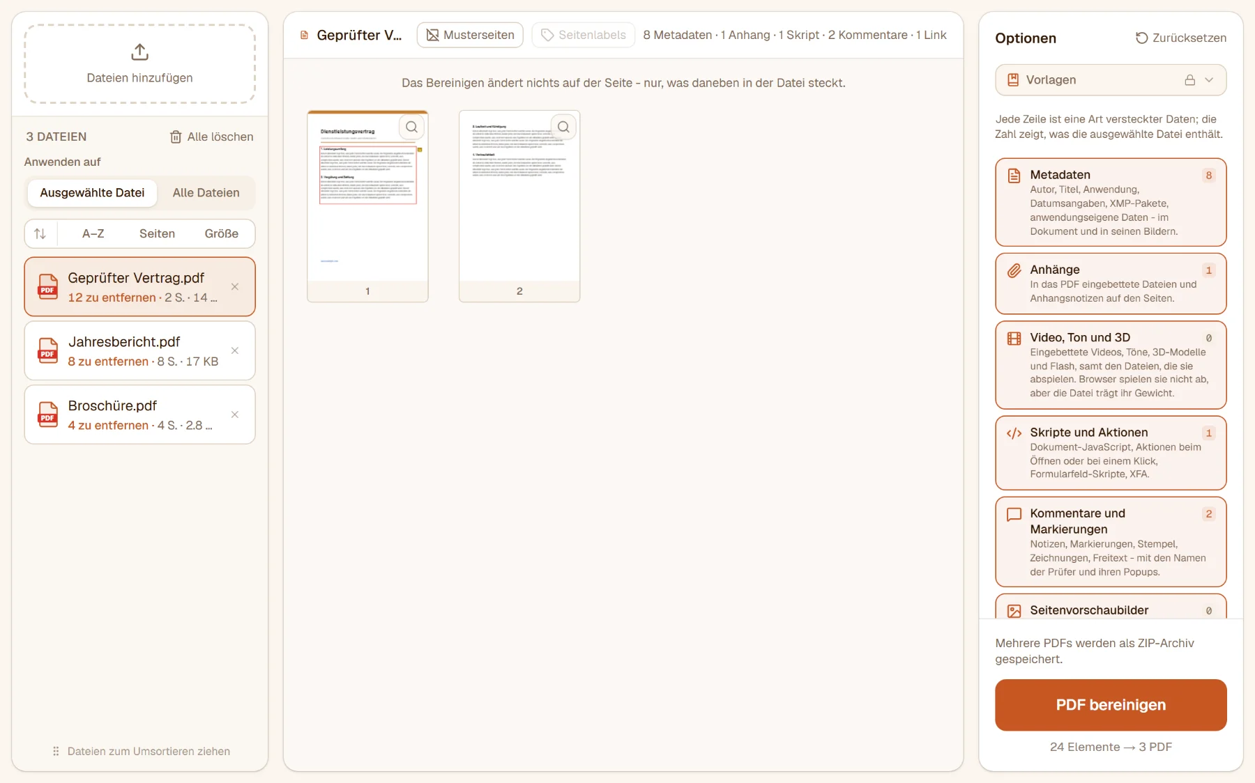Click the trash icon next to Alle löschen
The image size is (1255, 783).
click(x=176, y=137)
